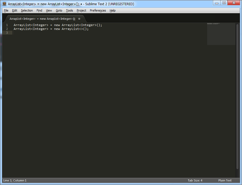This screenshot has width=242, height=185.
Task: Click the code ending with ArrayList<>();
Action: 51,29
